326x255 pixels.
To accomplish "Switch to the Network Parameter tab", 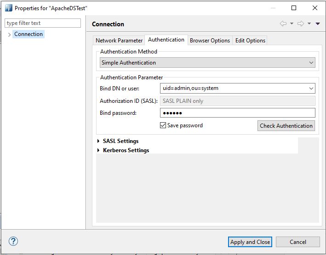I will click(119, 41).
